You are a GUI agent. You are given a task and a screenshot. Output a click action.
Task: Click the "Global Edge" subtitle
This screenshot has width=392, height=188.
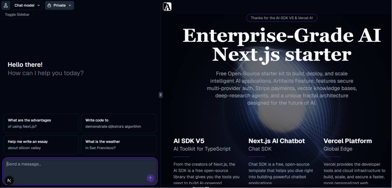click(338, 149)
